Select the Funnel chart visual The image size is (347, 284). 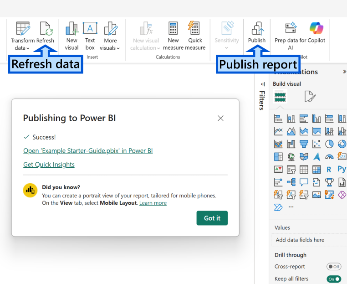(304, 144)
